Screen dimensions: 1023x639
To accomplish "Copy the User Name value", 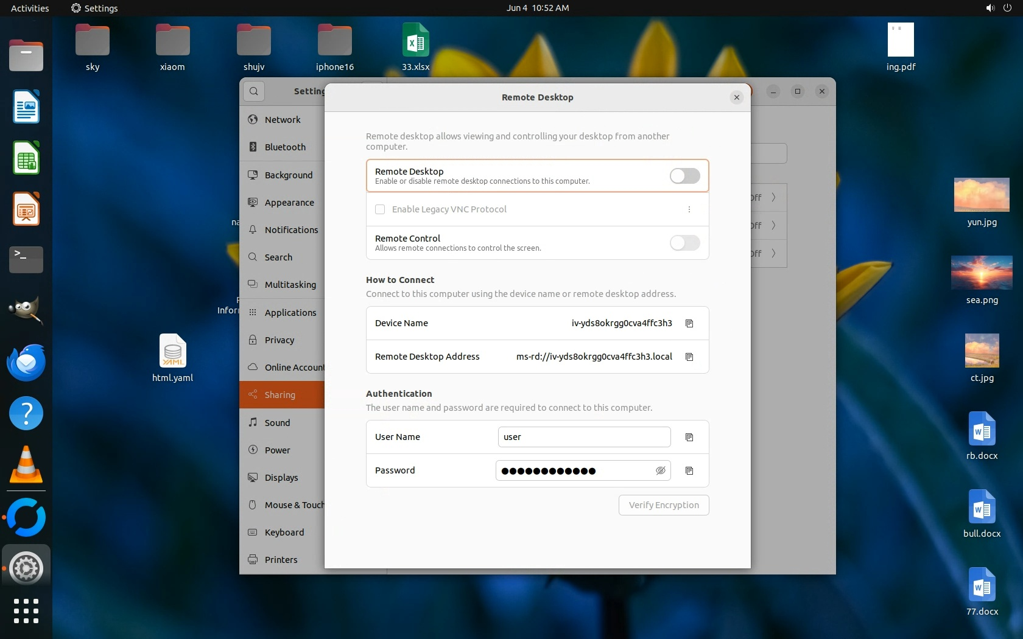I will point(689,437).
